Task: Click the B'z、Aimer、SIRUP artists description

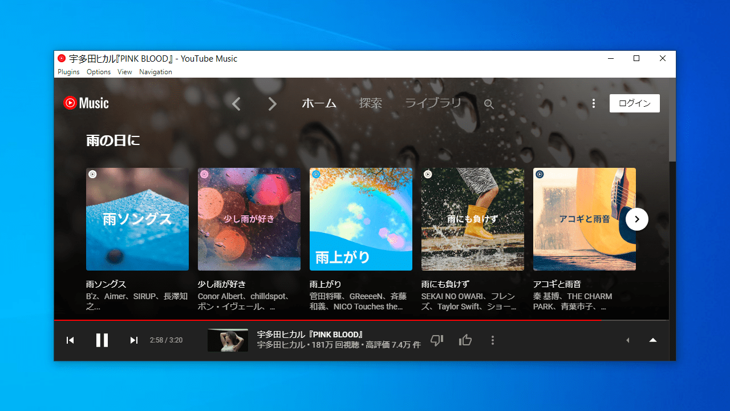Action: coord(137,301)
